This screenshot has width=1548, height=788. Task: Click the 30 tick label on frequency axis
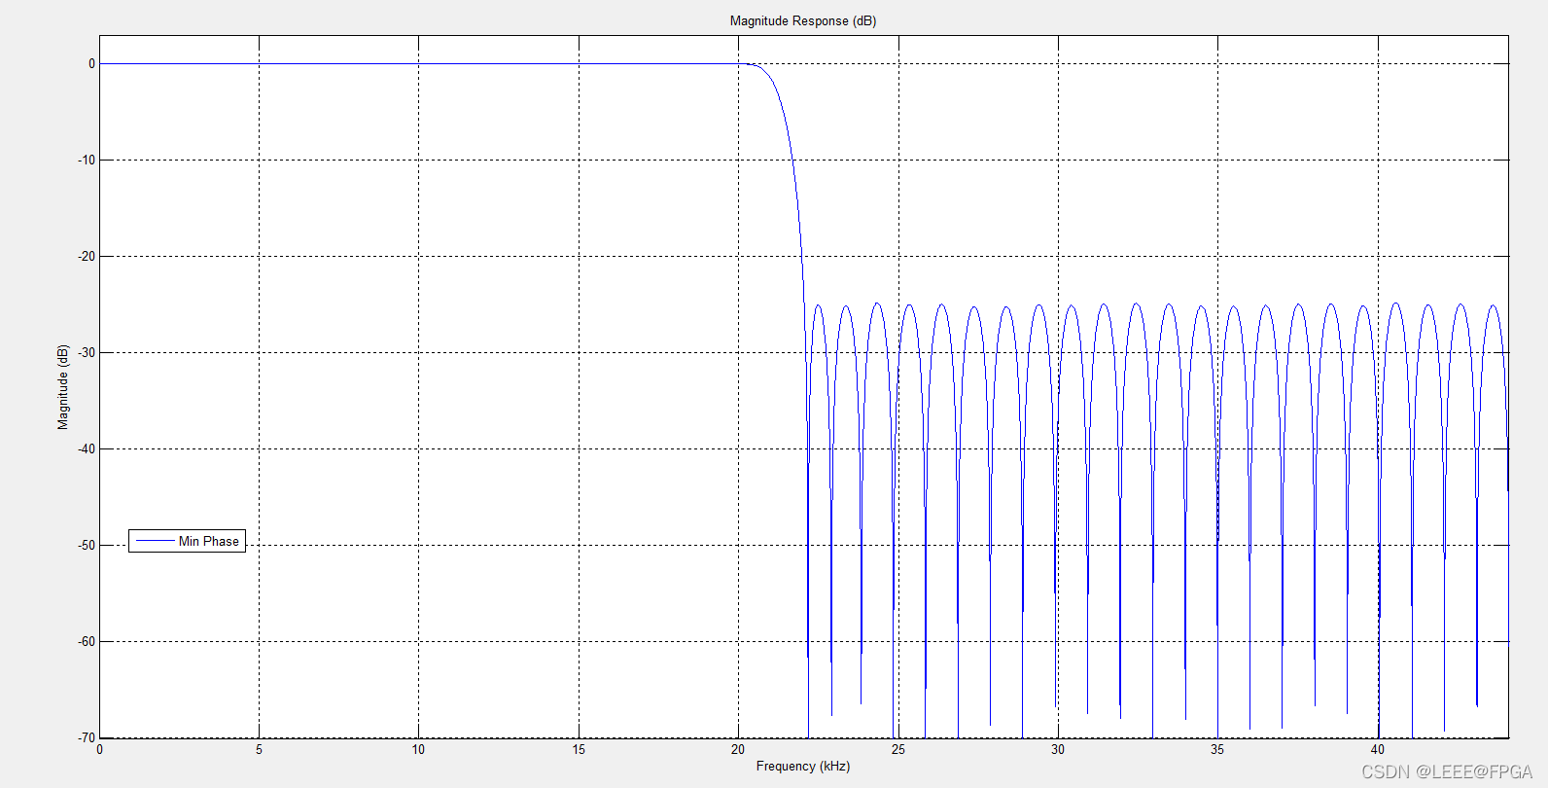pyautogui.click(x=1058, y=749)
